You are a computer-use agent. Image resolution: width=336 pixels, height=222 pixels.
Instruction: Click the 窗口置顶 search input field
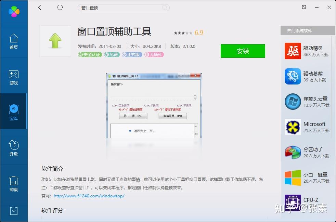(124, 8)
